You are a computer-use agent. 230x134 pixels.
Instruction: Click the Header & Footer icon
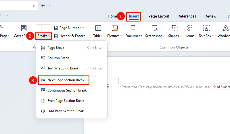point(56,36)
